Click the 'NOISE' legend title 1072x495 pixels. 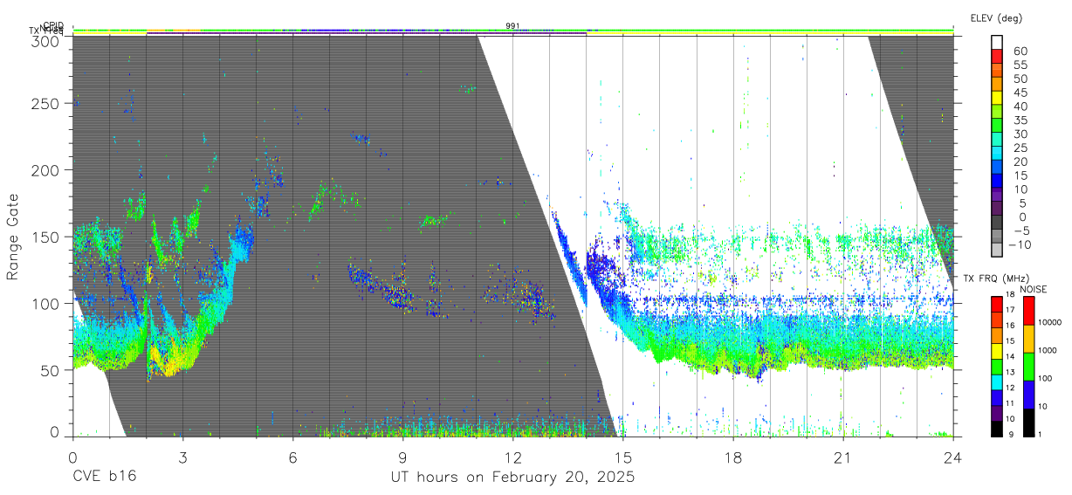[1033, 289]
